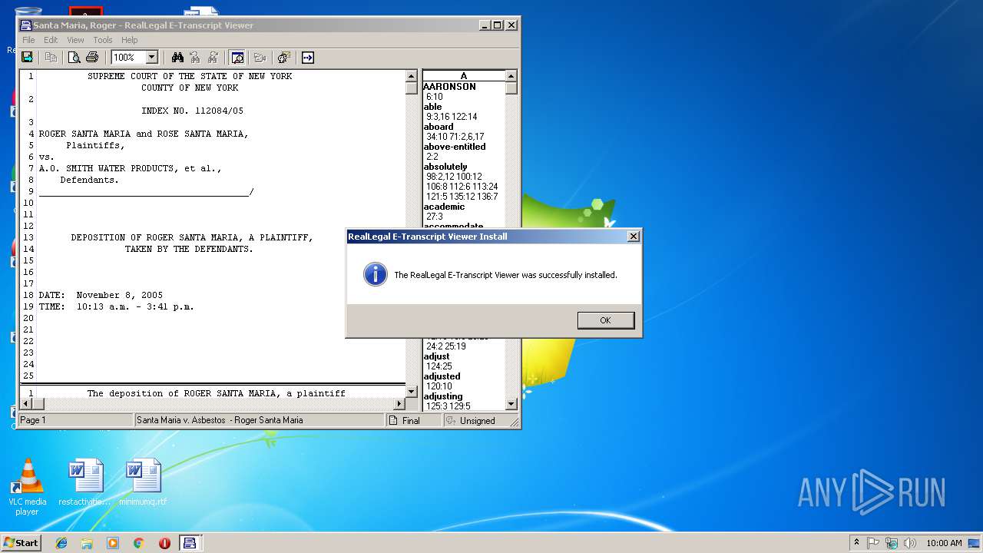This screenshot has width=983, height=553.
Task: Close the E-Transcript Viewer Install dialog
Action: coord(634,237)
